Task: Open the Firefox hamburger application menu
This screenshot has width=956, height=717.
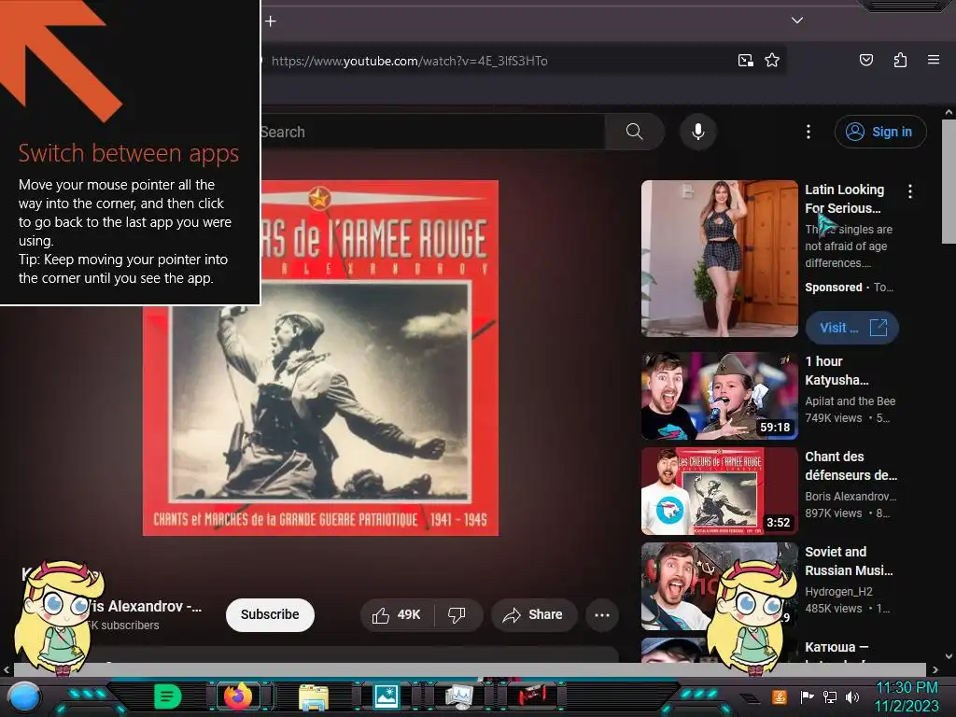Action: pyautogui.click(x=934, y=60)
